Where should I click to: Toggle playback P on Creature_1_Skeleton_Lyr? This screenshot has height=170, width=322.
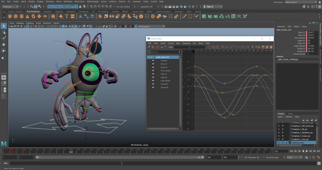point(282,133)
